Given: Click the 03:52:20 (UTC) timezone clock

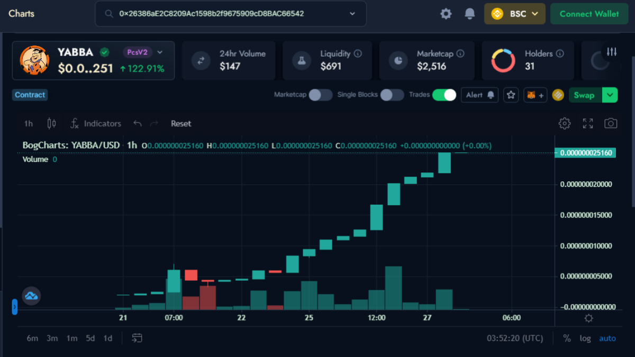Looking at the screenshot, I should tap(515, 338).
